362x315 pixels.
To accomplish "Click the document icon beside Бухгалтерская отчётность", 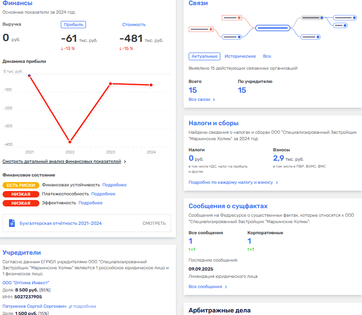I will [12, 223].
